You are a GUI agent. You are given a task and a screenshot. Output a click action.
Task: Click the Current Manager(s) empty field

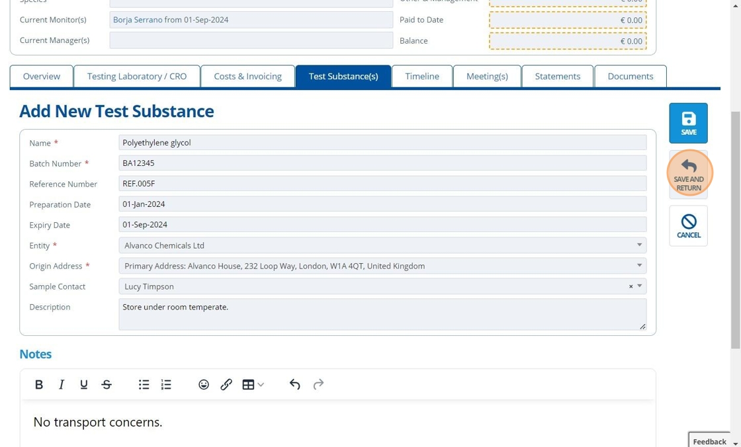pyautogui.click(x=251, y=40)
